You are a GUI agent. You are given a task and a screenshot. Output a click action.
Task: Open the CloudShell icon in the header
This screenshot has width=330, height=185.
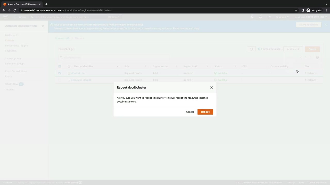(252, 17)
